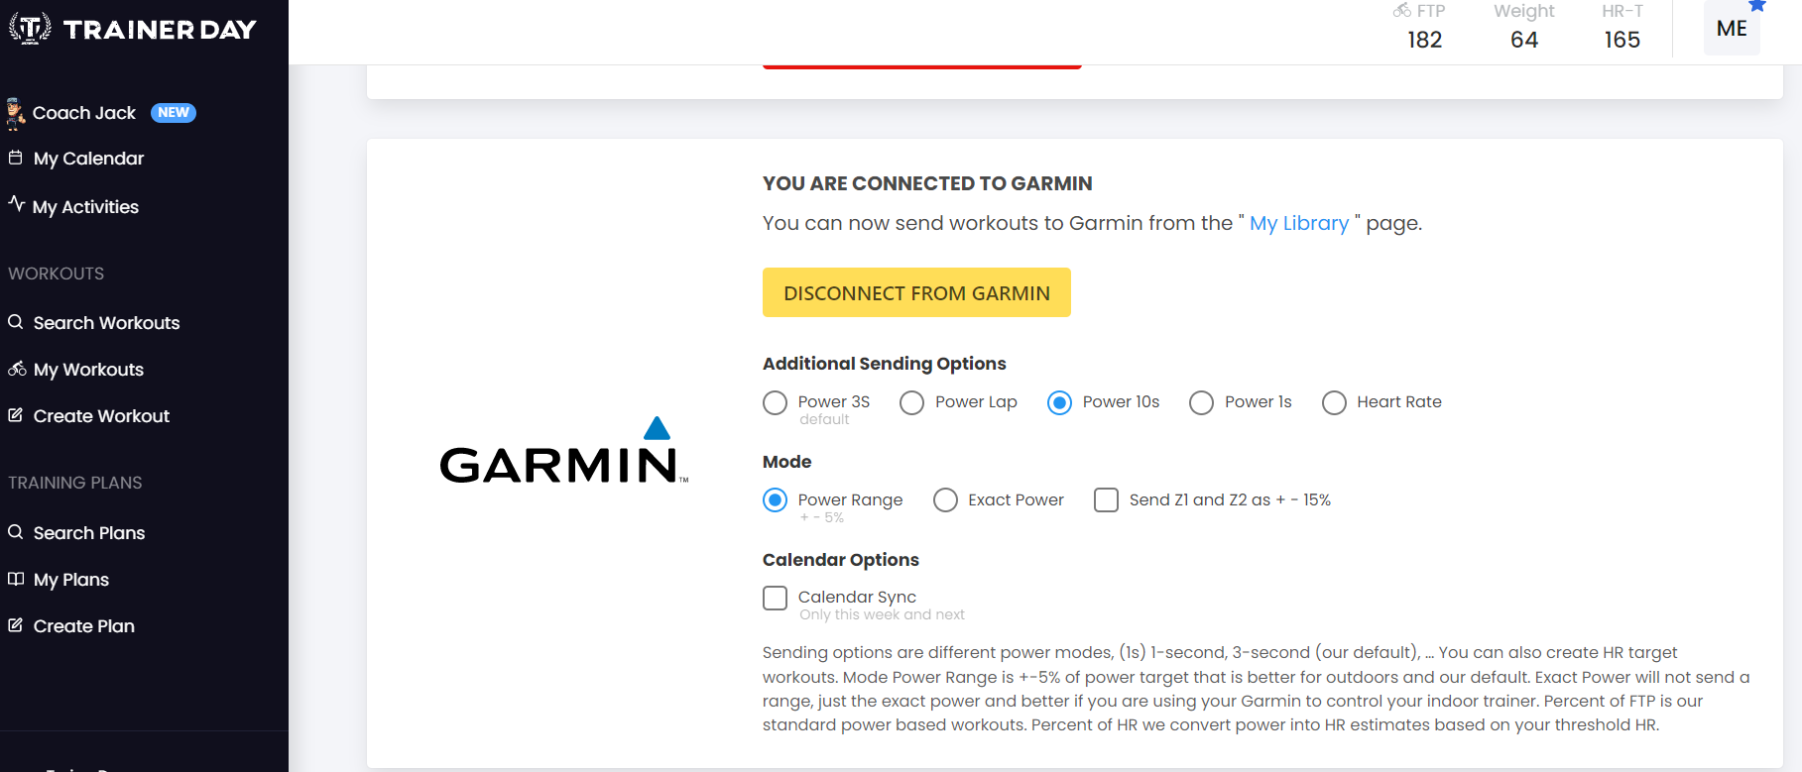Click the Trainer Day logo icon

pos(30,29)
